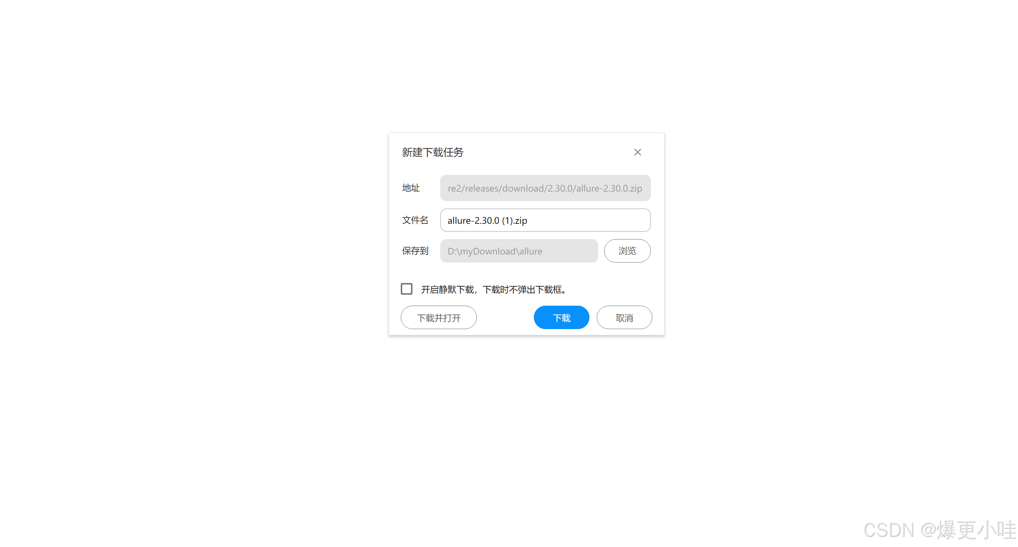
Task: Click at start of filename text allure
Action: (x=448, y=220)
